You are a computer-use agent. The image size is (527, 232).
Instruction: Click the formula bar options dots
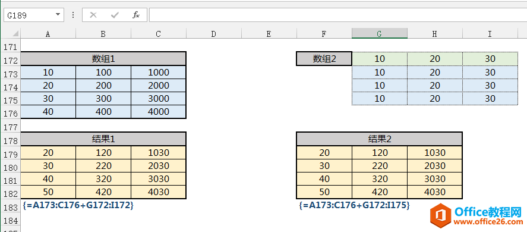[73, 15]
